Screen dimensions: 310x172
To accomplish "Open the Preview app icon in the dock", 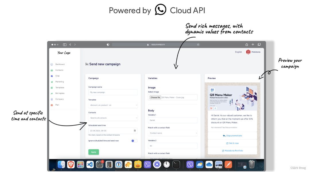I will click(x=219, y=165).
